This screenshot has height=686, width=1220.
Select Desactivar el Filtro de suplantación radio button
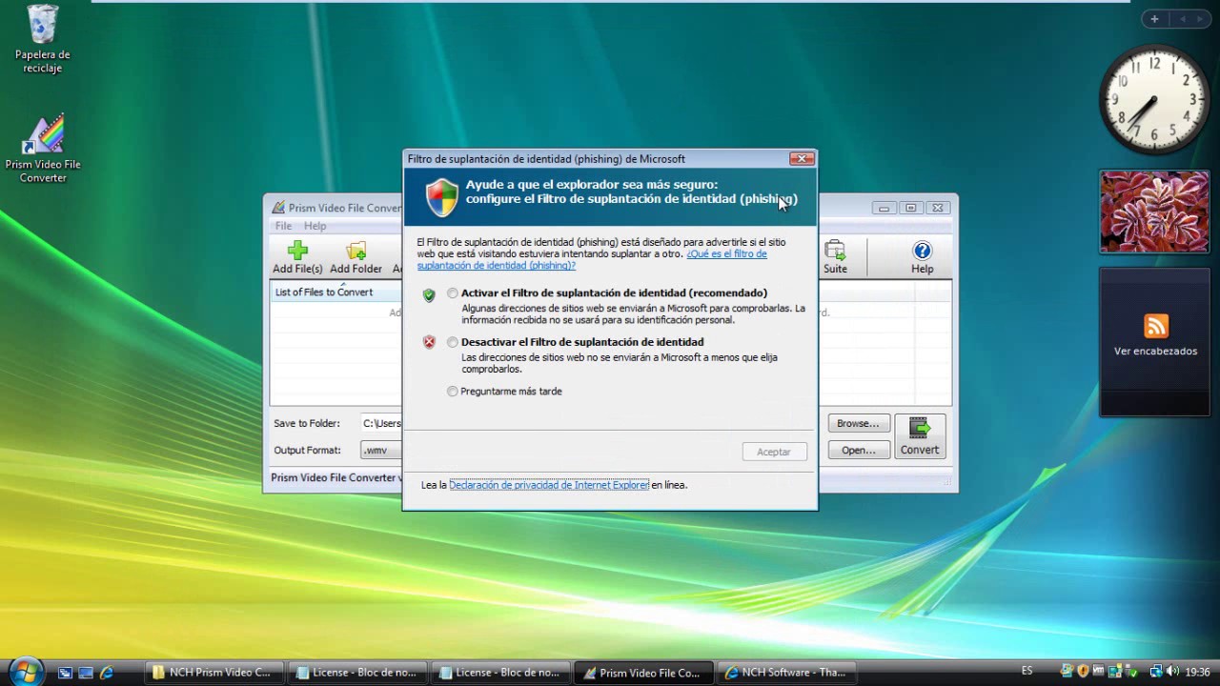coord(453,342)
